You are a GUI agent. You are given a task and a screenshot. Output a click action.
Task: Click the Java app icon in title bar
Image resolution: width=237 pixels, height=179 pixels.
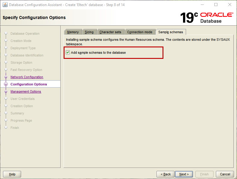(x=5, y=5)
